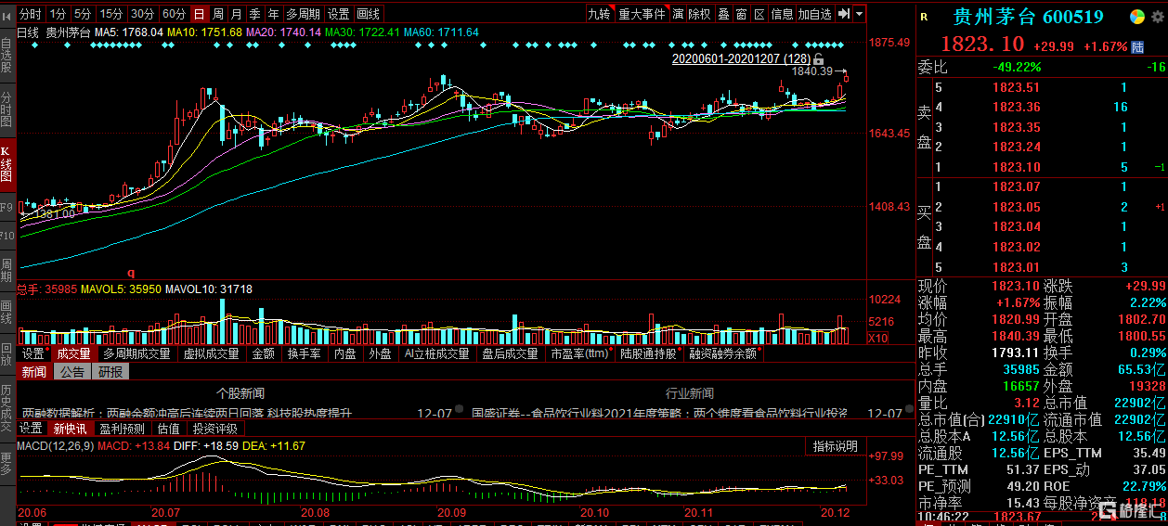Toggle the 信息 info button

[x=783, y=14]
